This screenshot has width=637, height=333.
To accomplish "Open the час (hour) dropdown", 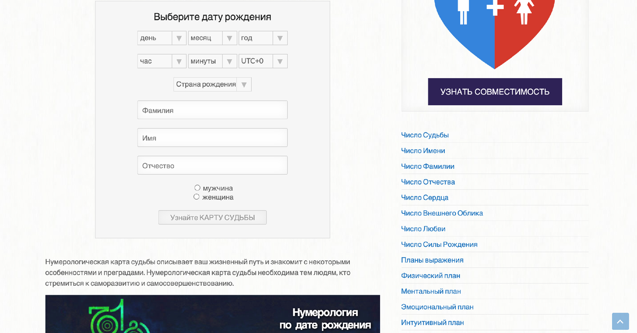I will (161, 61).
